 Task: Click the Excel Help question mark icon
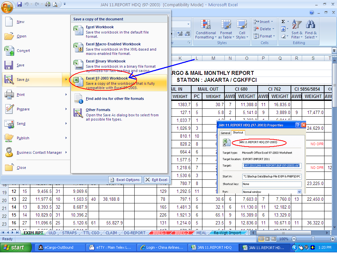tap(312, 12)
